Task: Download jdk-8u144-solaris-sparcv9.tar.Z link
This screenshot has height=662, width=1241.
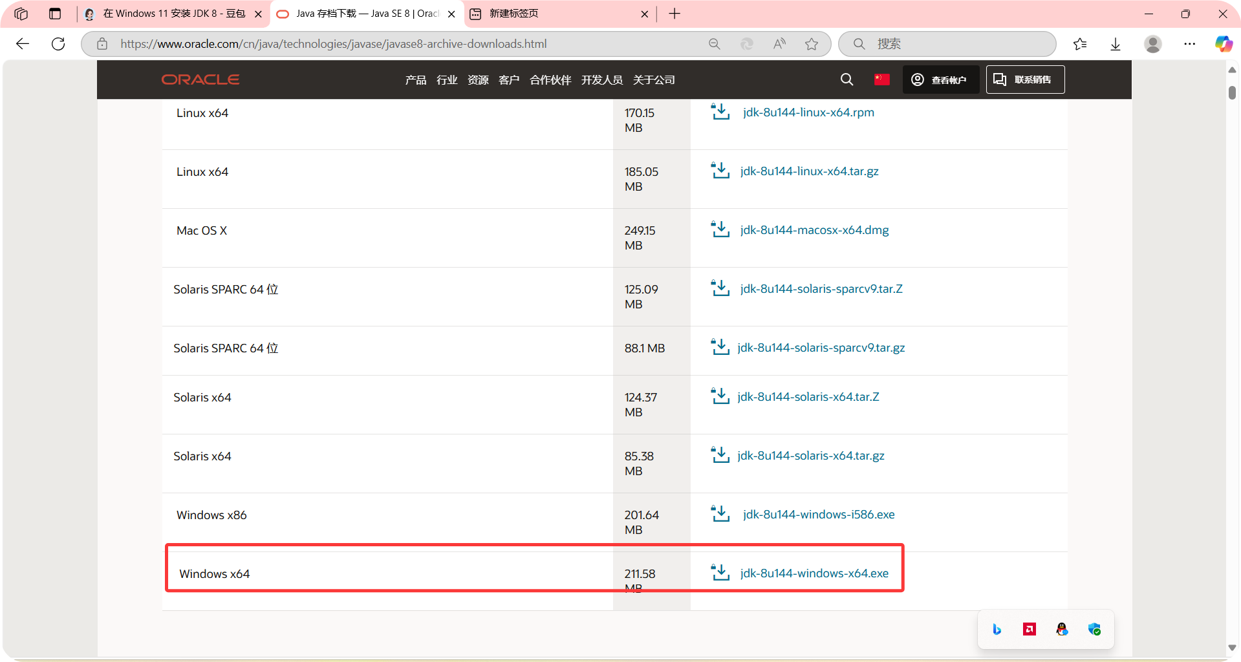Action: [x=821, y=288]
